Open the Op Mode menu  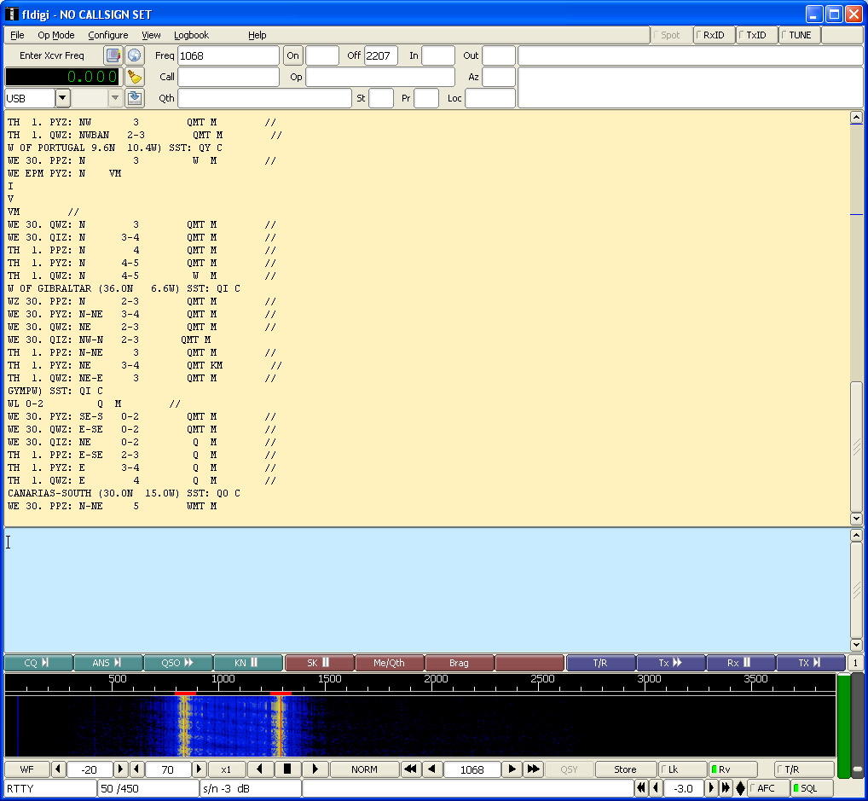pyautogui.click(x=56, y=35)
